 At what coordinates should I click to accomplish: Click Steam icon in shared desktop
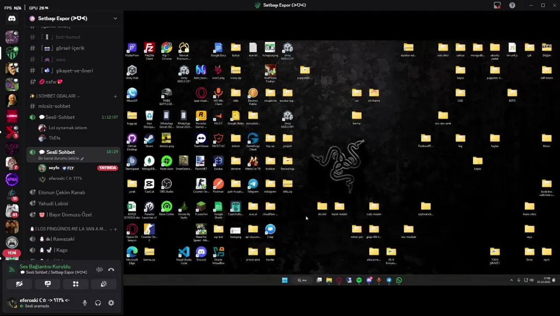(149, 141)
